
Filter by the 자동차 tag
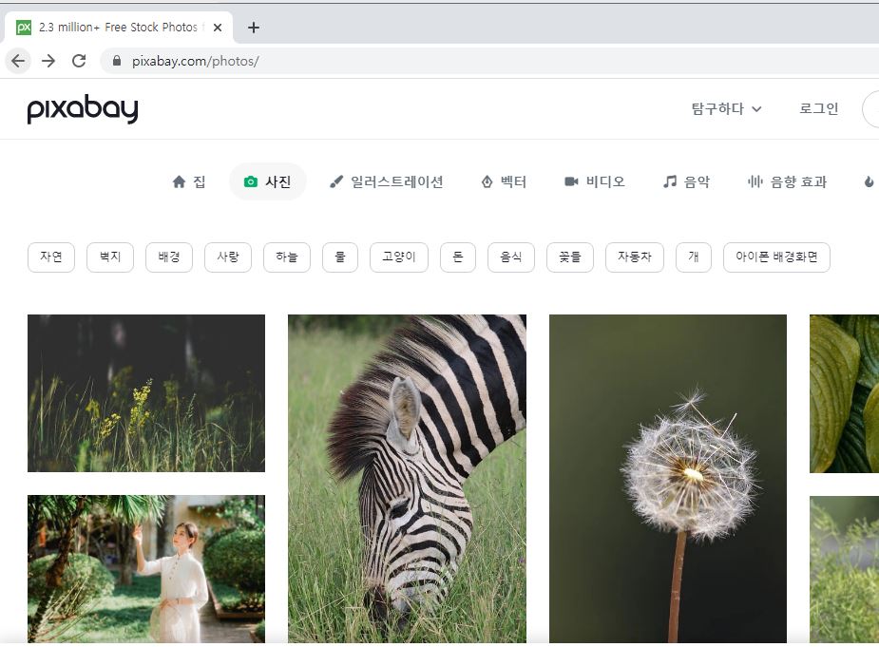click(634, 257)
